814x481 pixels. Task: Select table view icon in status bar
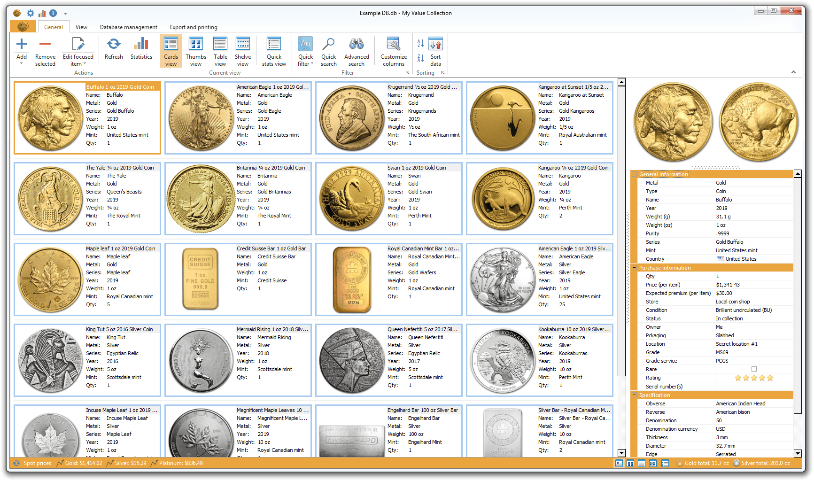[642, 463]
